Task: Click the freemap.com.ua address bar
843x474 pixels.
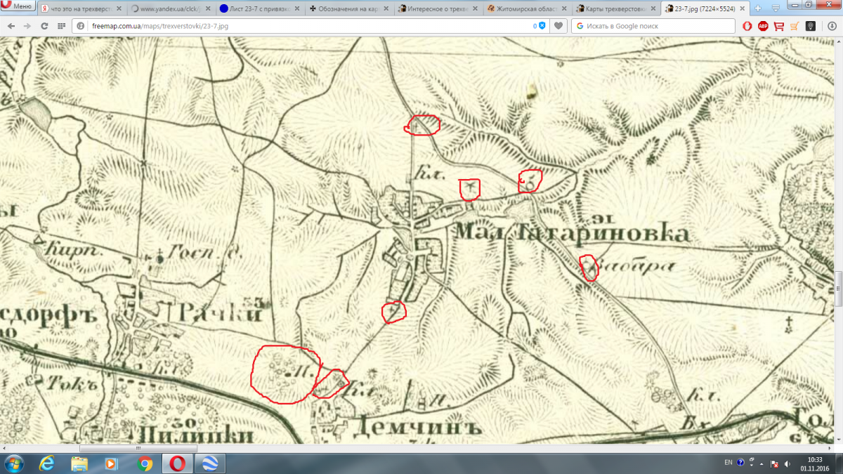Action: pos(302,26)
